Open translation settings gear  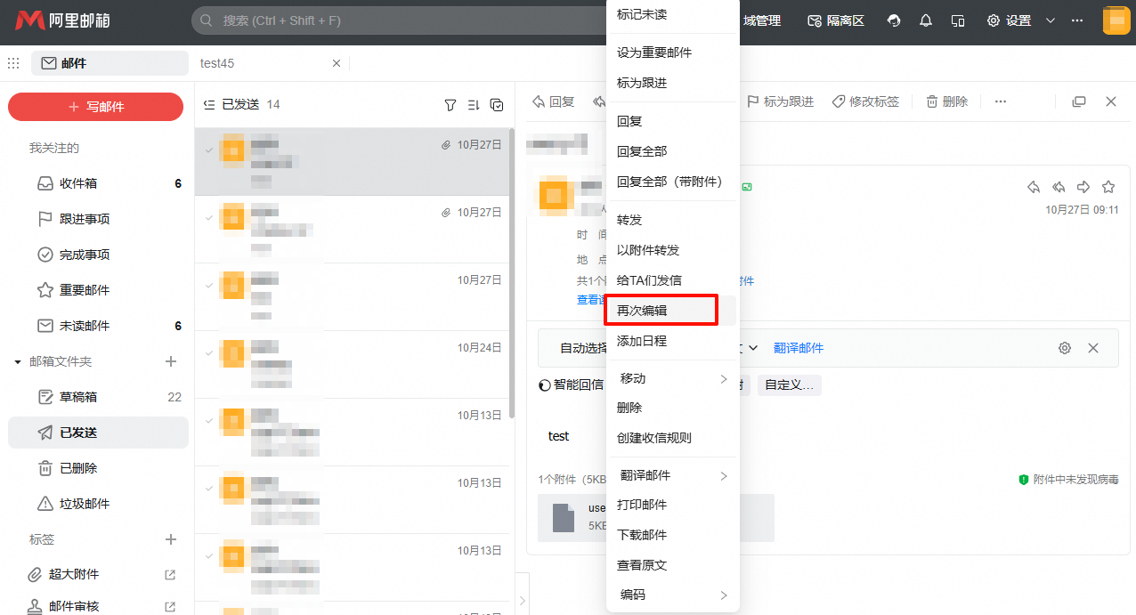tap(1065, 348)
